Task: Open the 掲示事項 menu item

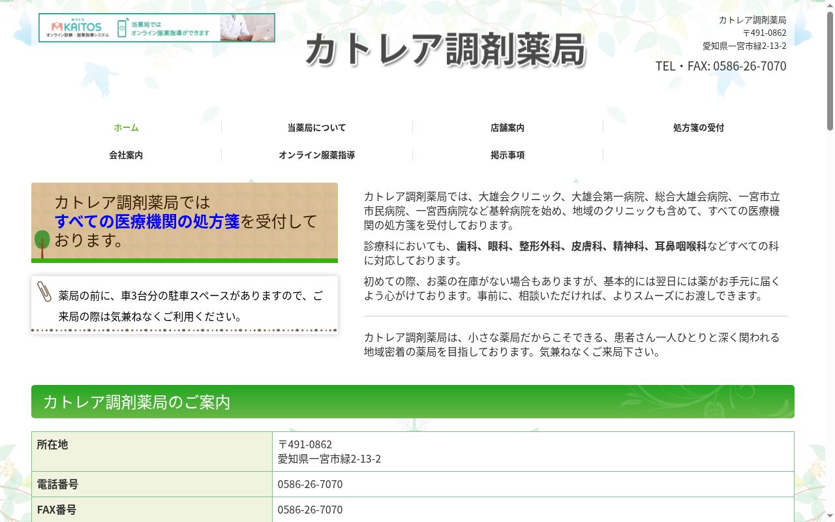Action: point(508,155)
